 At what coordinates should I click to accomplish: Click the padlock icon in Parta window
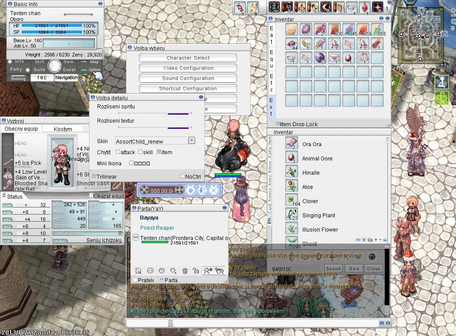click(x=196, y=271)
